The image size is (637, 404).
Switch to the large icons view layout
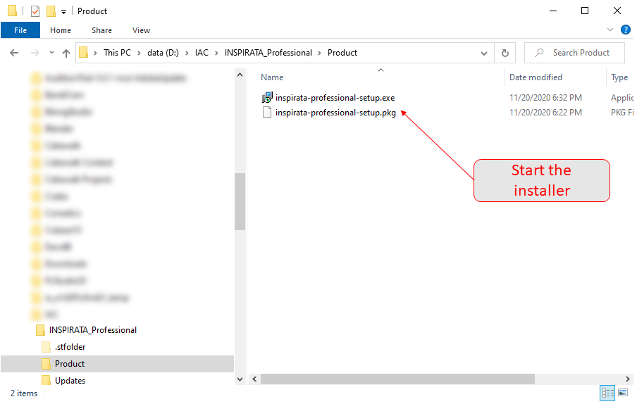click(x=623, y=393)
